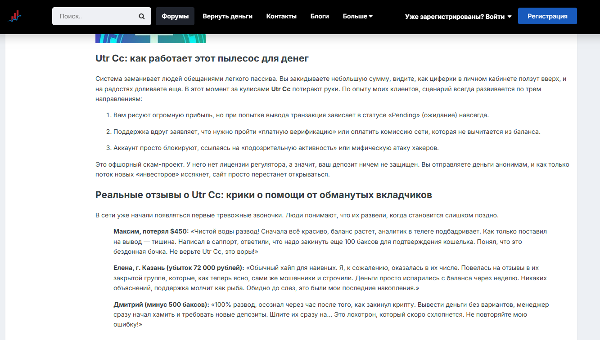Click heading "Реальные отзывы о Utr Cc"
Image resolution: width=600 pixels, height=340 pixels.
pos(263,195)
